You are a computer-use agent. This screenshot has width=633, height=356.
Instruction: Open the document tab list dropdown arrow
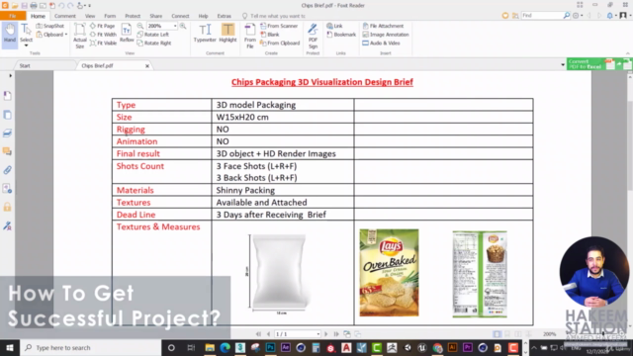tap(563, 64)
